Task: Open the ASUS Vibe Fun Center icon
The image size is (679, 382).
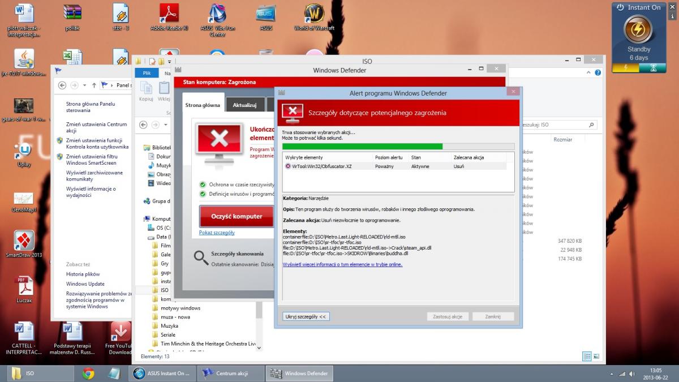Action: pos(217,20)
